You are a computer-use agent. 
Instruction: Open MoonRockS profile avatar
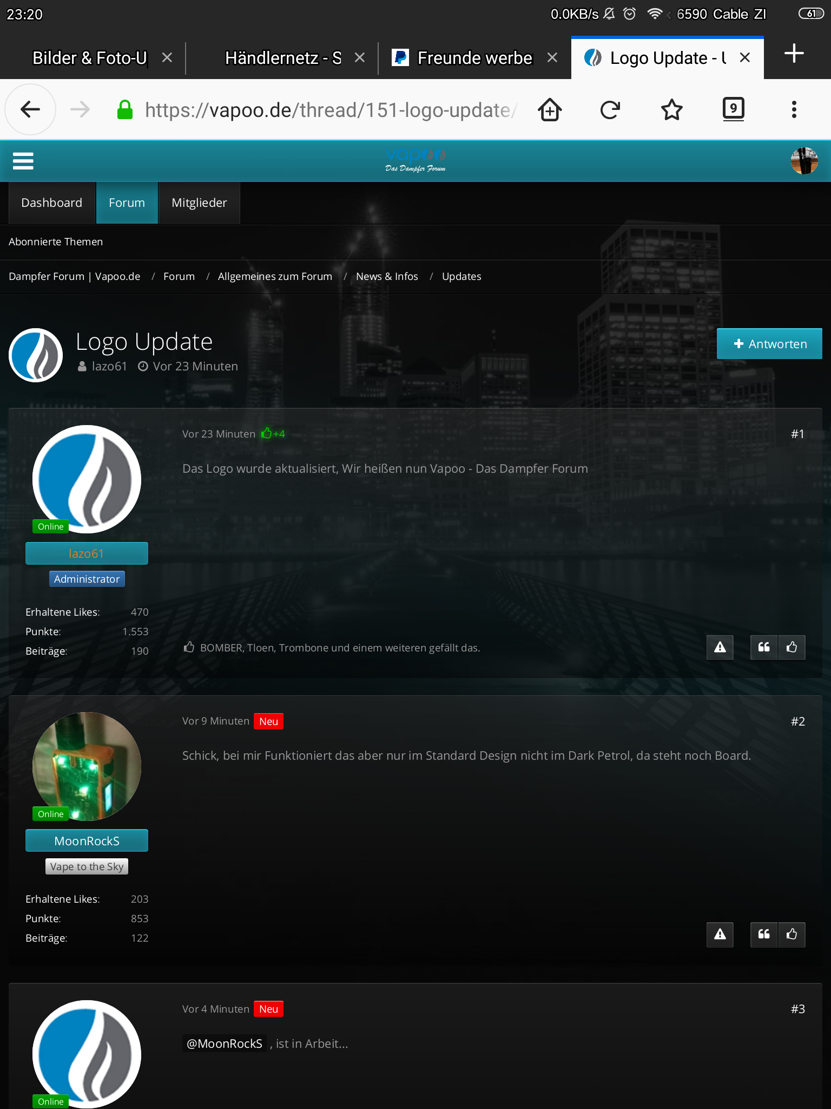[87, 766]
